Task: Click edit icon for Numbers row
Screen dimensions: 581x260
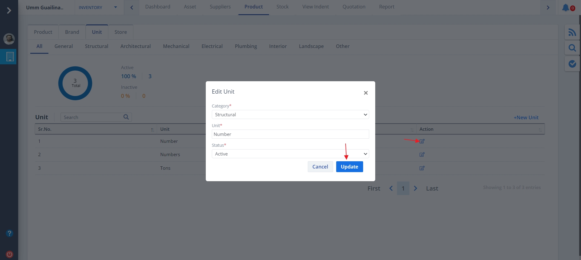Action: tap(422, 155)
